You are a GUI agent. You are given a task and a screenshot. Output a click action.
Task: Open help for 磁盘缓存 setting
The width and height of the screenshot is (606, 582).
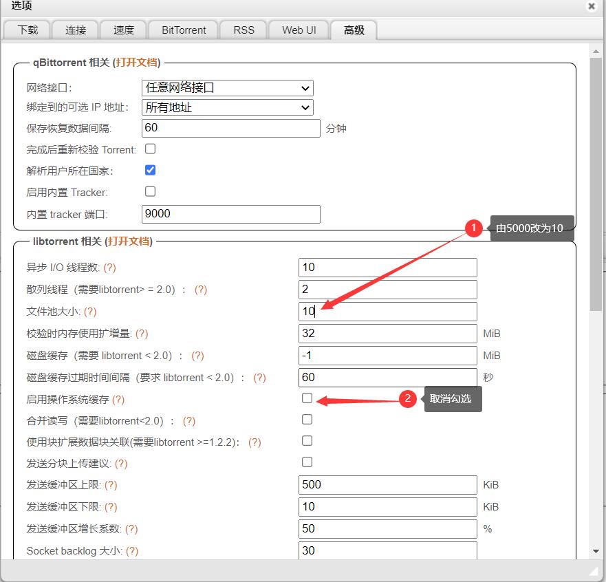tap(197, 356)
